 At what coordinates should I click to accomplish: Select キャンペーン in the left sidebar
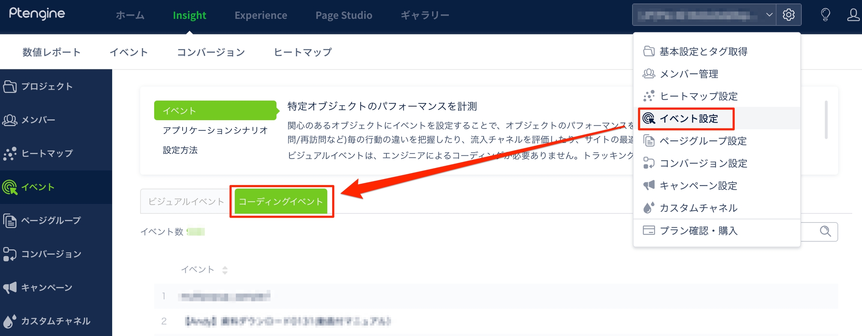coord(46,287)
